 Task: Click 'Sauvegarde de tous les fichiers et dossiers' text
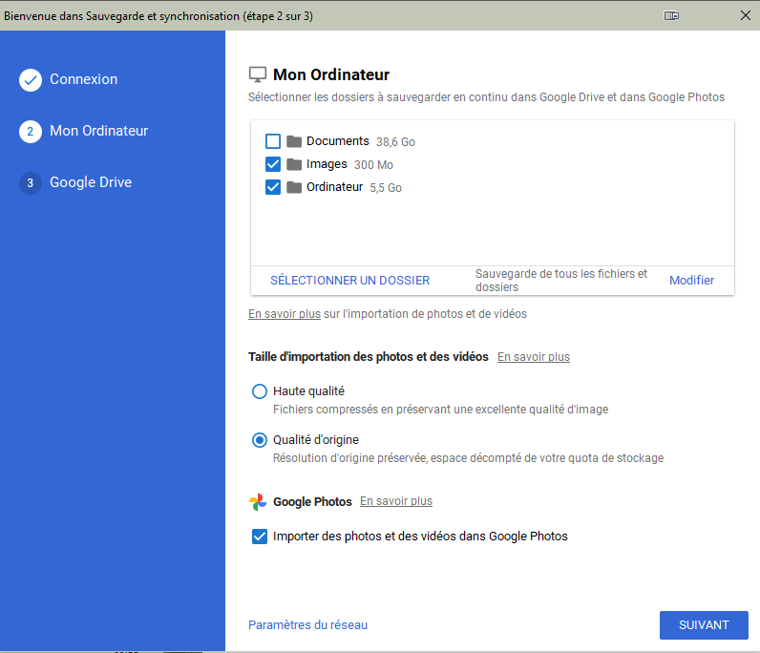[x=561, y=281]
